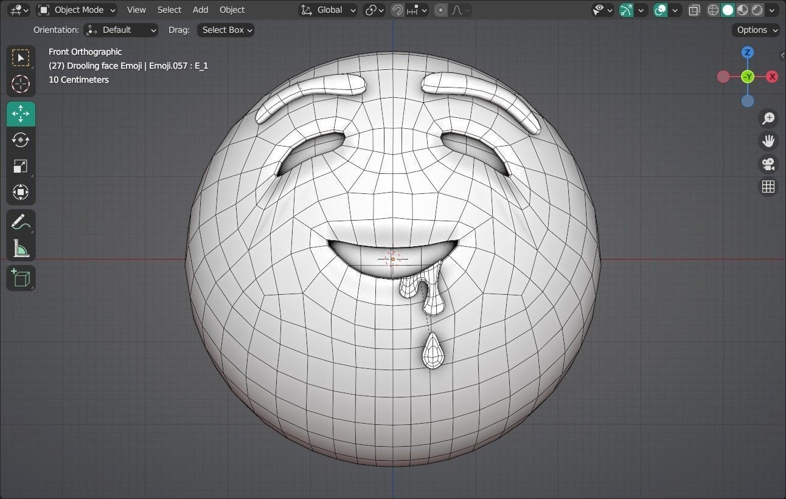Click the Zoom viewport magnifier icon
Viewport: 786px width, 499px height.
tap(768, 118)
